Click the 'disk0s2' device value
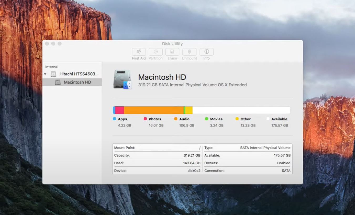This screenshot has height=215, width=355. (194, 171)
